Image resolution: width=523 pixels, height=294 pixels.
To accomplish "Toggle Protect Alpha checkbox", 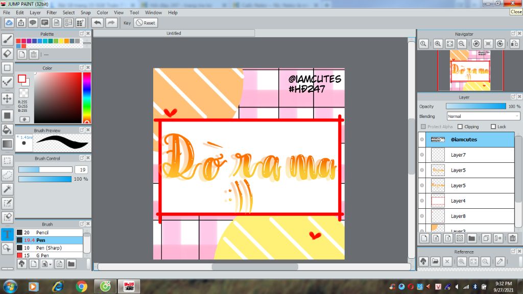I will pos(423,127).
